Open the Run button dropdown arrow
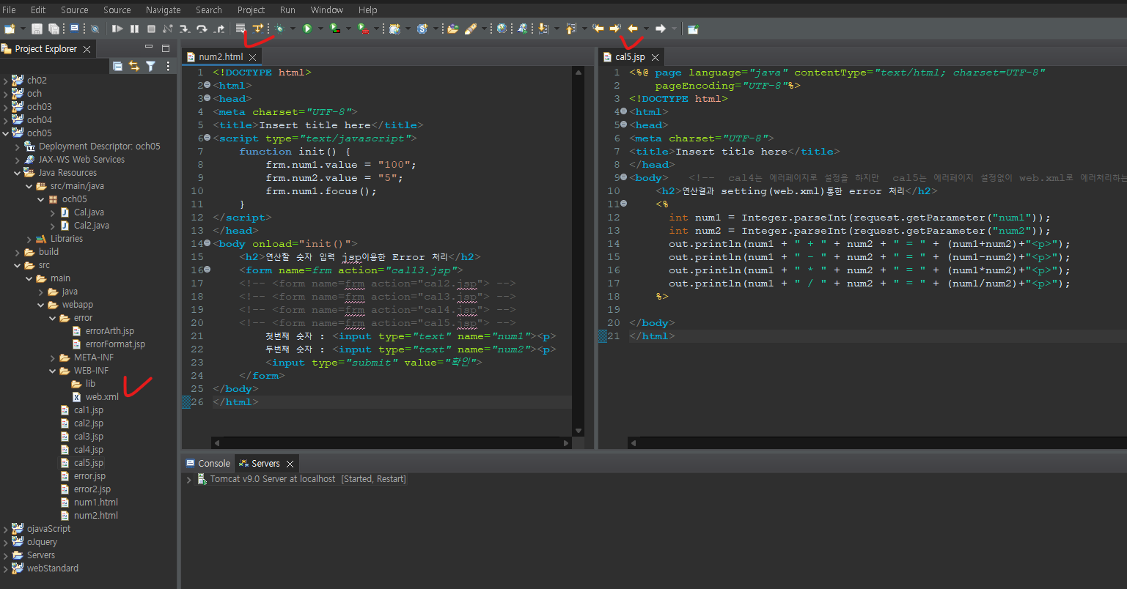1127x589 pixels. tap(320, 28)
